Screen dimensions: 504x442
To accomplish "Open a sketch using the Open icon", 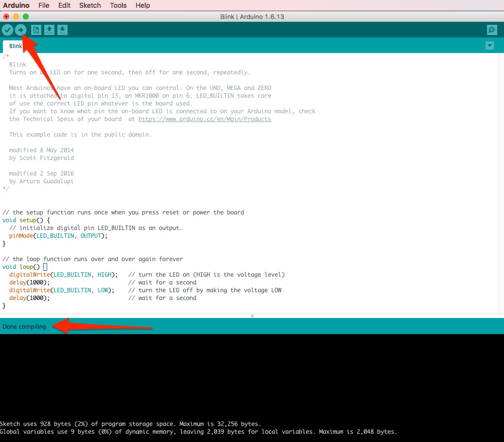I will (x=49, y=30).
